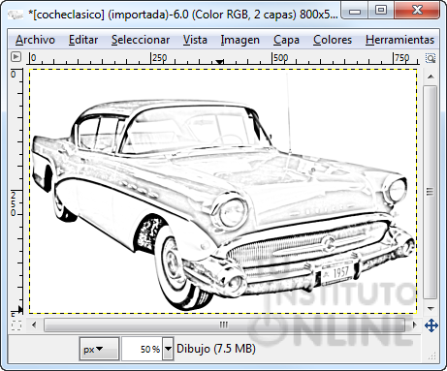The image size is (447, 371).
Task: Open the Herramientas menu
Action: [x=399, y=40]
